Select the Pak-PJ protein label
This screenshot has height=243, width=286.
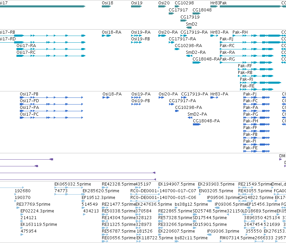point(250,94)
